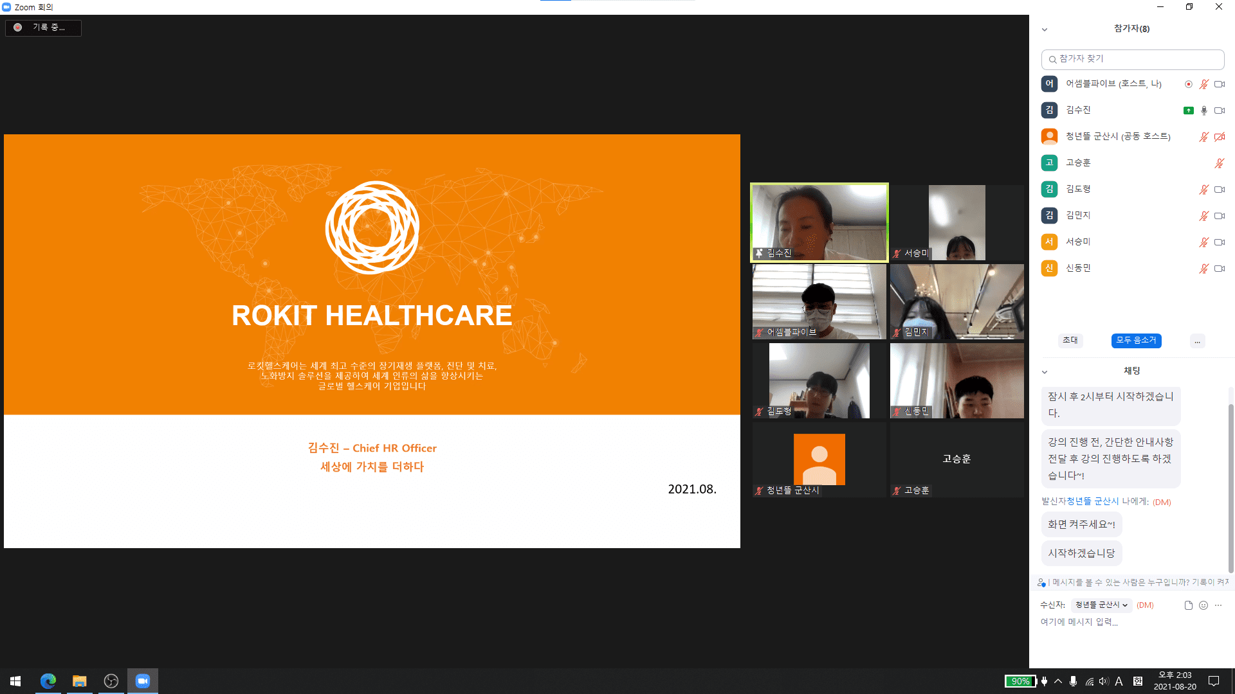The height and width of the screenshot is (694, 1235).
Task: Click the microphone tray icon
Action: coord(1073,681)
